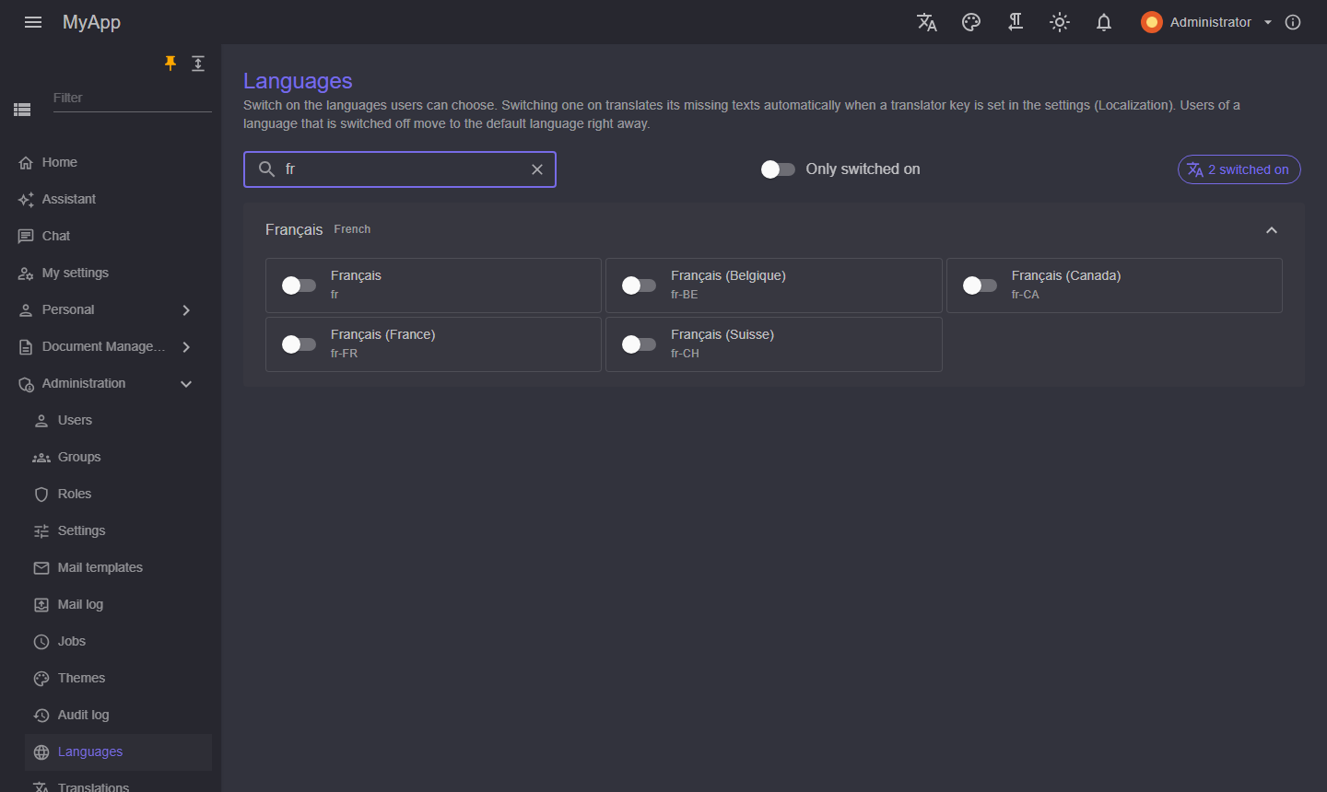Open the Audit log page

click(118, 715)
